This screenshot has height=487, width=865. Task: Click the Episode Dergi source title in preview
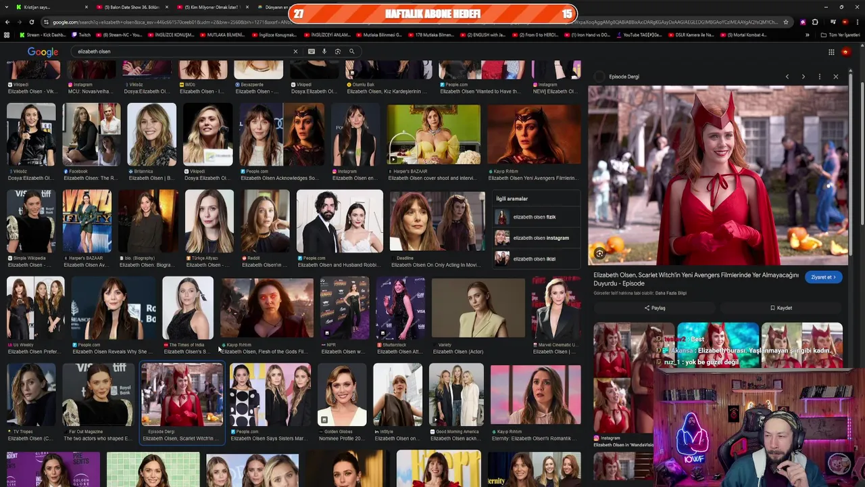pyautogui.click(x=624, y=76)
